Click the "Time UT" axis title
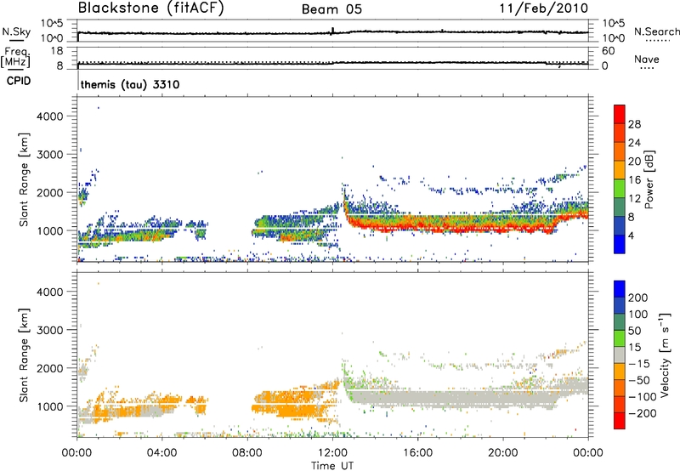Viewport: 680px width, 471px height. click(332, 466)
